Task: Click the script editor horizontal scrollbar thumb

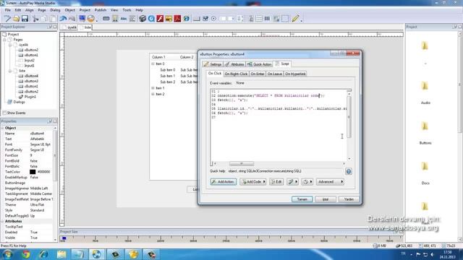Action: (x=241, y=164)
